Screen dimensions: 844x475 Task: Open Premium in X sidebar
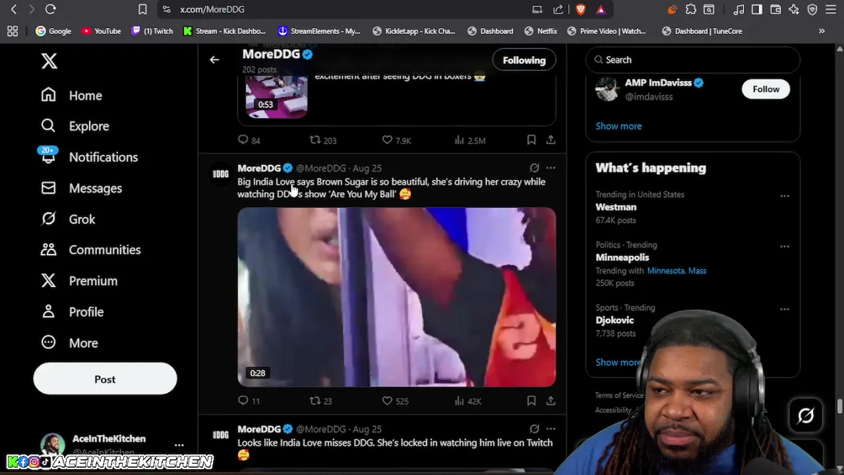(78, 281)
